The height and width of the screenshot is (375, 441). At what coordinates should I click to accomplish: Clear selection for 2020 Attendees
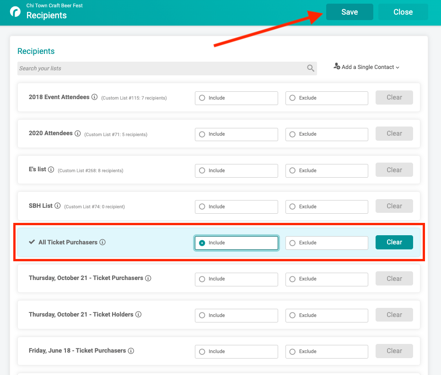click(x=394, y=133)
